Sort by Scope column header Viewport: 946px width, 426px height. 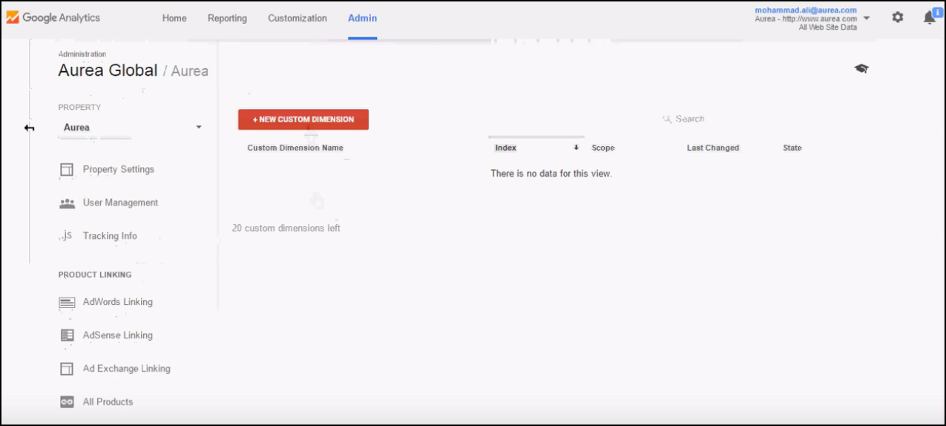pyautogui.click(x=603, y=148)
